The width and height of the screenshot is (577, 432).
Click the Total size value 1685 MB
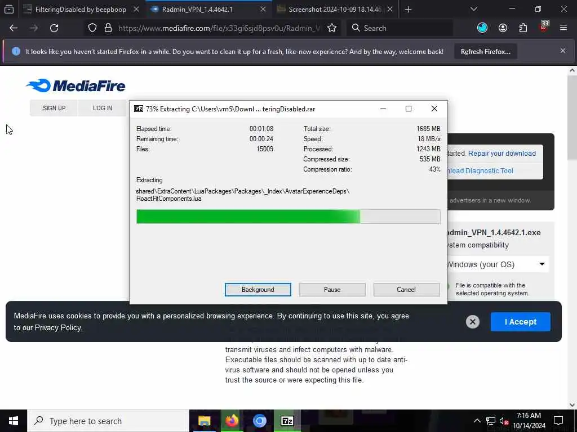coord(428,129)
